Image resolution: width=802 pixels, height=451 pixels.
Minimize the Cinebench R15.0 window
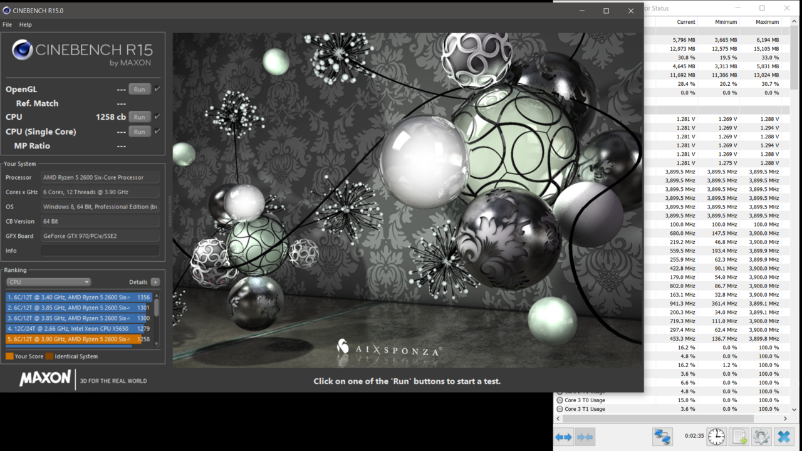[x=582, y=11]
